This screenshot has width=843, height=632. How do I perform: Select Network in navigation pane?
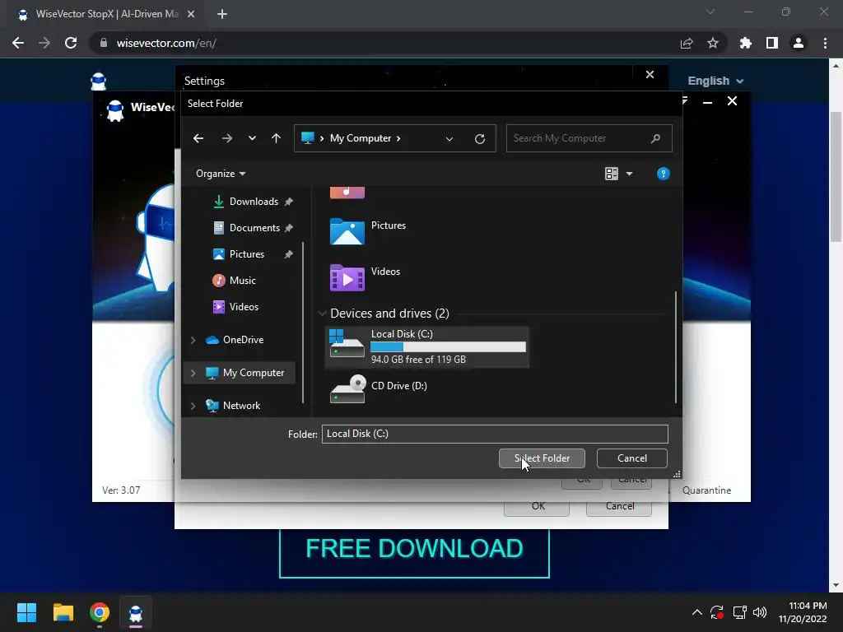tap(240, 406)
